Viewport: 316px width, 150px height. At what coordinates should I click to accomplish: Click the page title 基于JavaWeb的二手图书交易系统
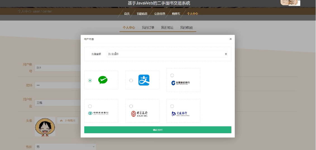[x=159, y=3]
